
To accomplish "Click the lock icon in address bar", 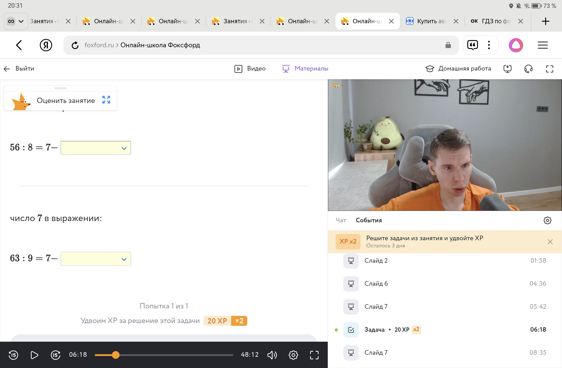I will pyautogui.click(x=448, y=45).
